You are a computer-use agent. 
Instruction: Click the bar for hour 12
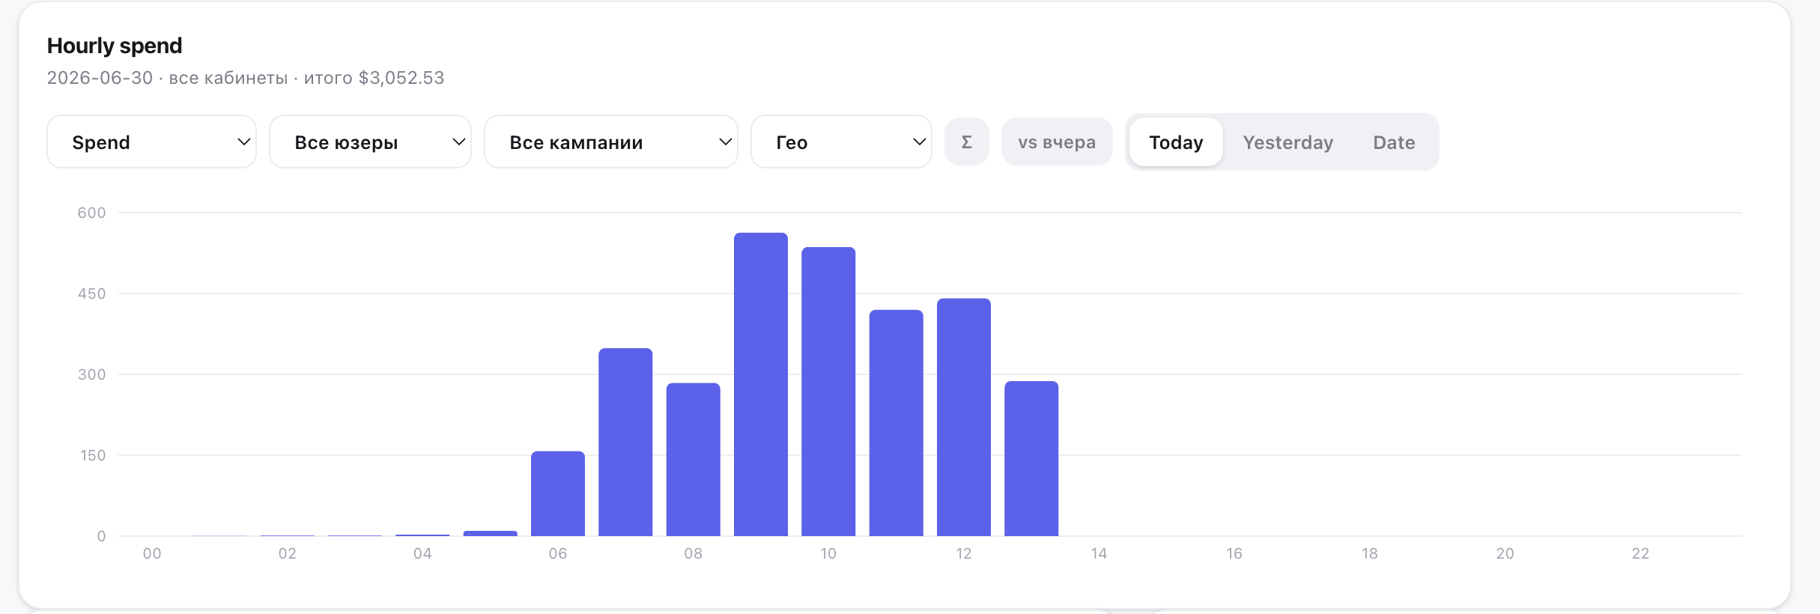tap(964, 417)
